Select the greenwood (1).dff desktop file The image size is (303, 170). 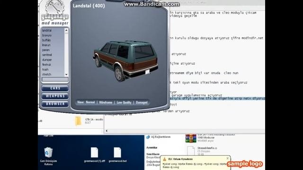pyautogui.click(x=95, y=155)
